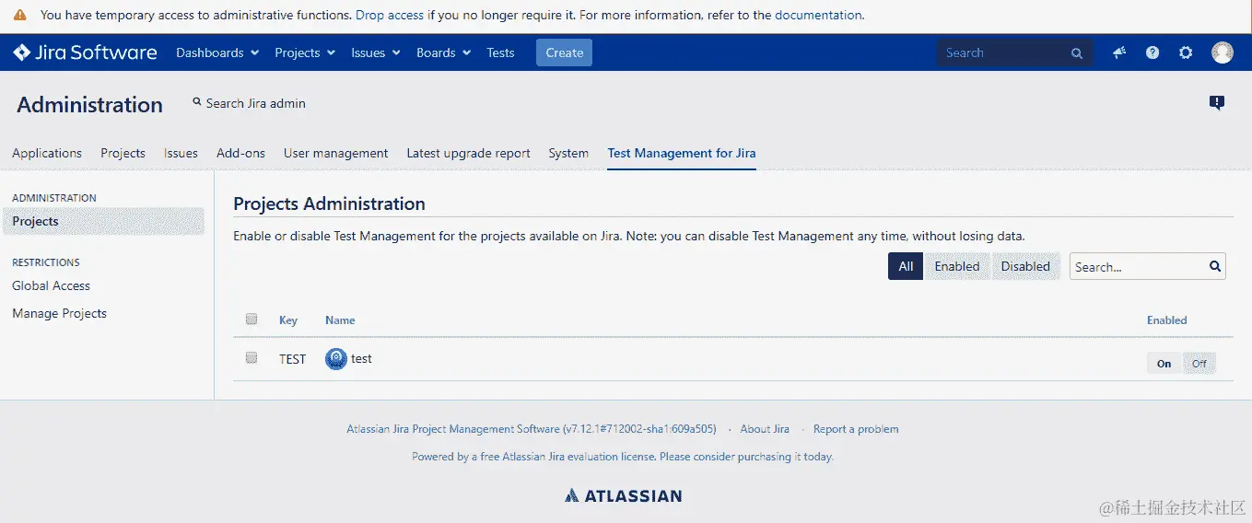Expand the Projects dropdown in top navigation
Image resolution: width=1252 pixels, height=523 pixels.
305,52
